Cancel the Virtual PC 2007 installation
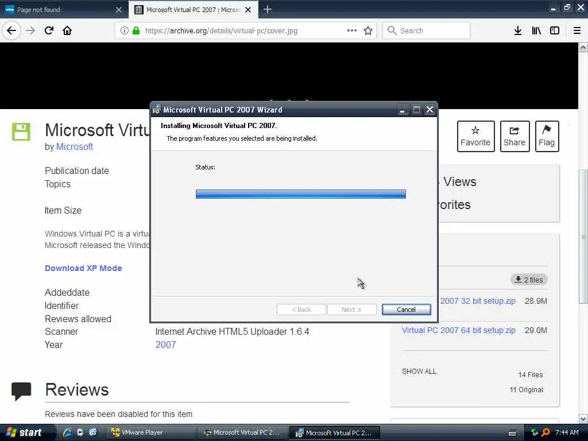Image resolution: width=588 pixels, height=441 pixels. [406, 310]
